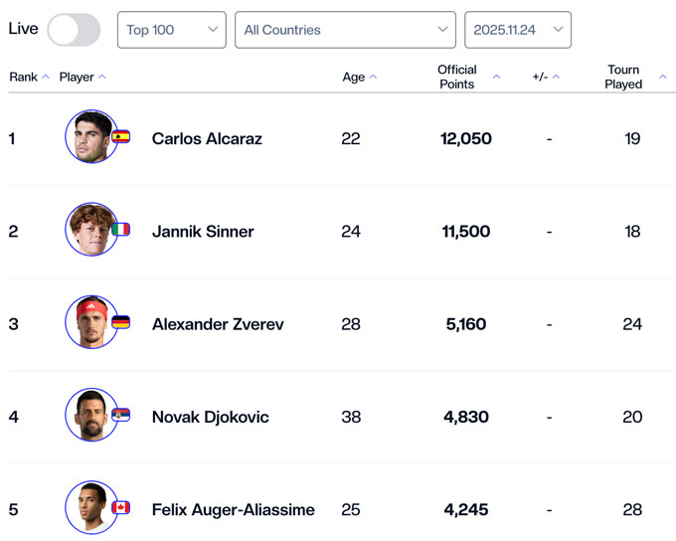The image size is (676, 541).
Task: Sort by Tourn Played arrow
Action: click(663, 78)
